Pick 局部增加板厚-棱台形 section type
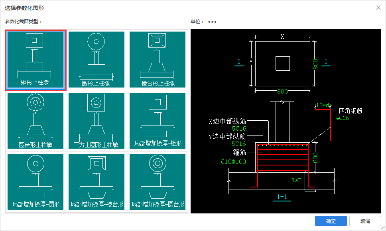Viewport: 386px width, 231px height. 96,182
